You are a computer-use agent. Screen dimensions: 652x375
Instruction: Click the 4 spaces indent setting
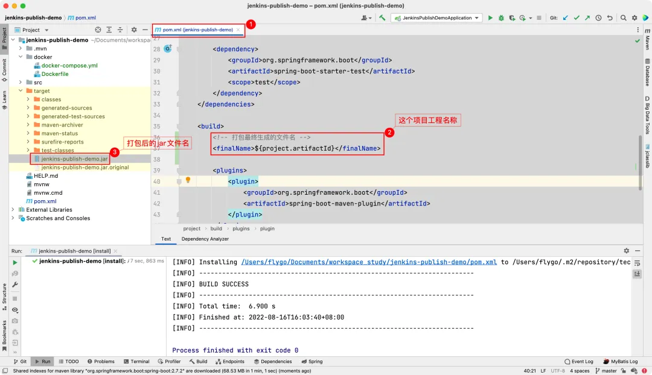click(580, 371)
